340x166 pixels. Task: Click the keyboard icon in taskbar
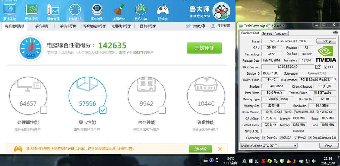pos(206,161)
